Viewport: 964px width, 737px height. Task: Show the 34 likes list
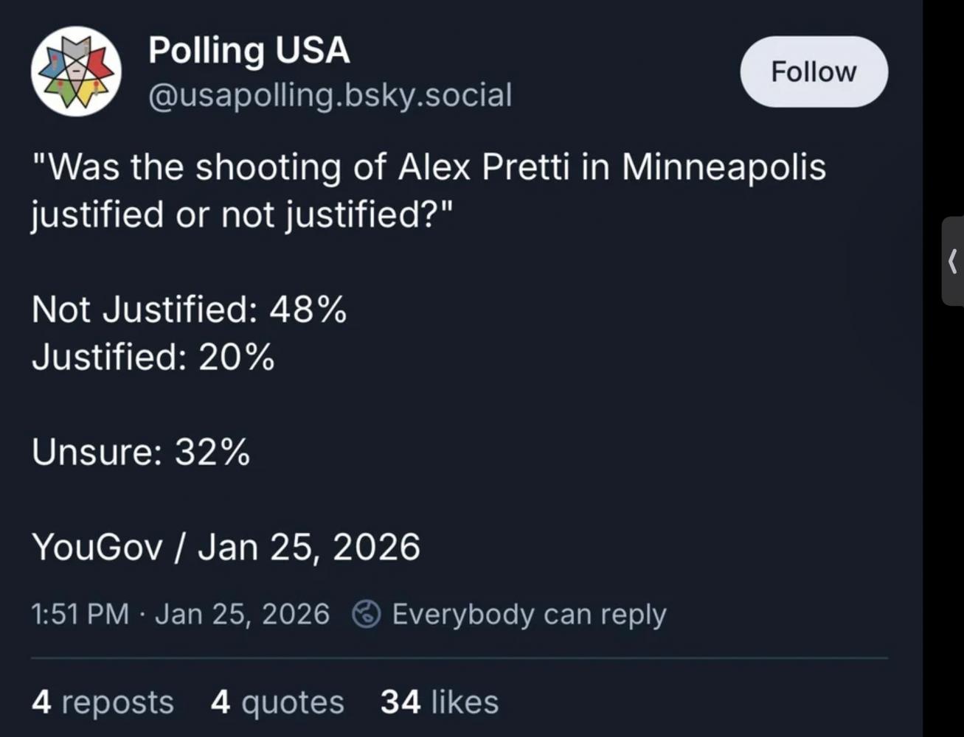[439, 702]
